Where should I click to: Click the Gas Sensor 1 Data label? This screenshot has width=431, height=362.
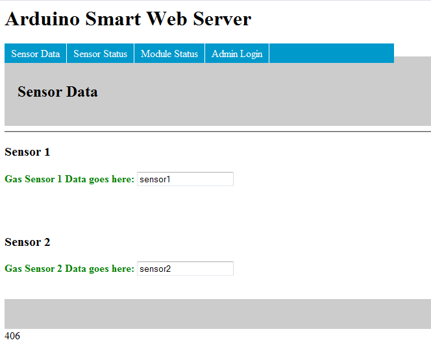[x=69, y=179]
